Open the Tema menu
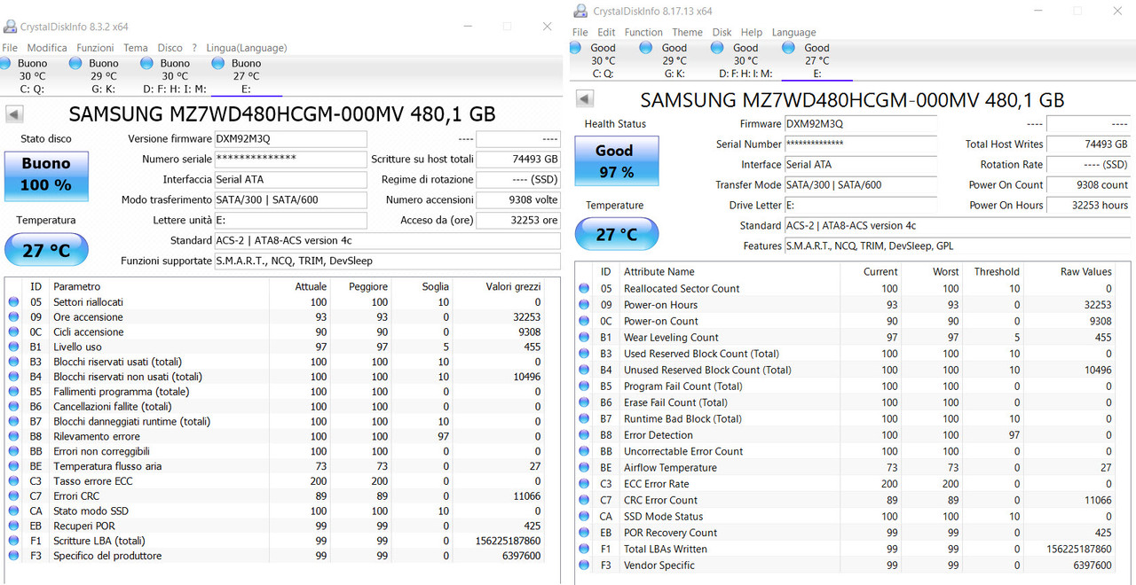The image size is (1136, 585). pyautogui.click(x=136, y=48)
